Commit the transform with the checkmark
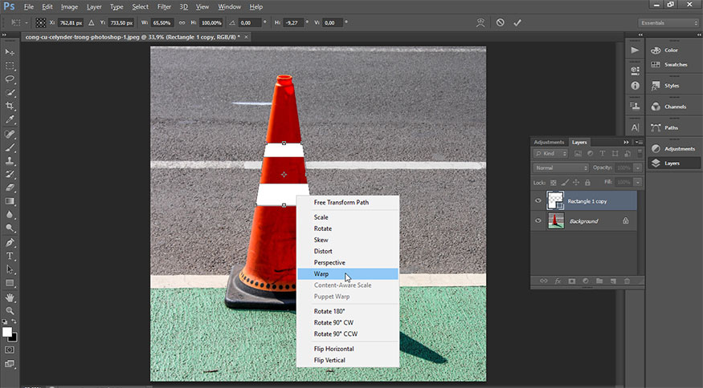Image resolution: width=703 pixels, height=388 pixels. pyautogui.click(x=517, y=22)
